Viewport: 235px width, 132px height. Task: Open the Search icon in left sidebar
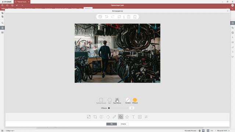coord(3,23)
